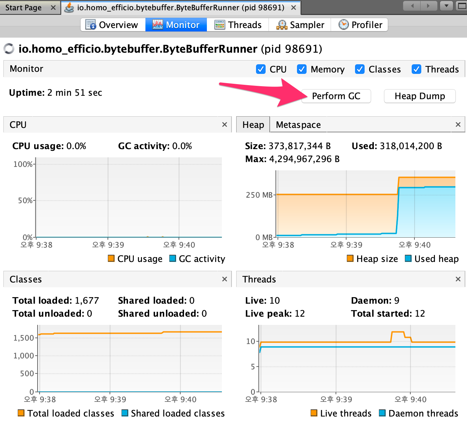Close the CPU graph panel
This screenshot has height=422, width=467.
click(x=225, y=124)
